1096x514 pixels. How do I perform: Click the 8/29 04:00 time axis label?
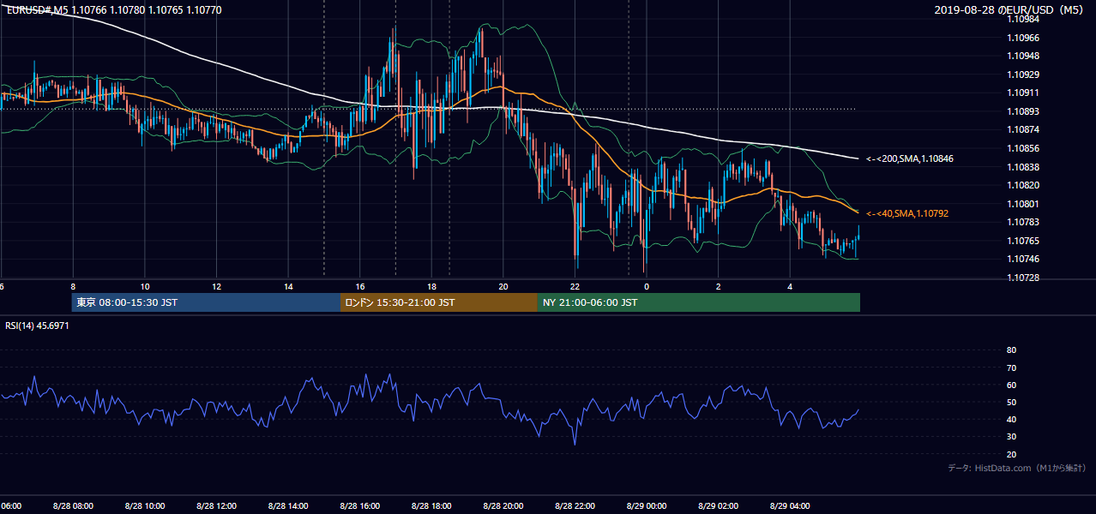point(790,506)
